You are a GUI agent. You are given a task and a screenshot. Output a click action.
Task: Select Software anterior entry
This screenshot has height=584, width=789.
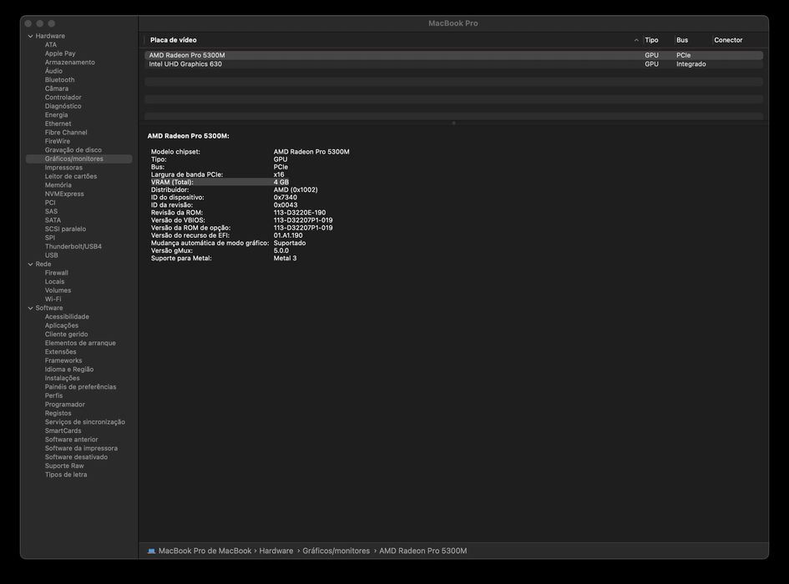point(72,440)
